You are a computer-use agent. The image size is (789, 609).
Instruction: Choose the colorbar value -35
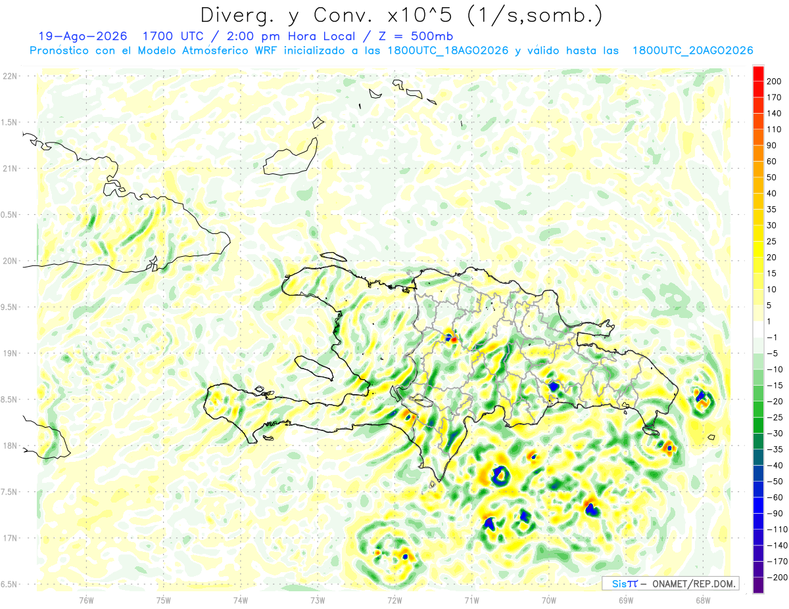pos(776,450)
